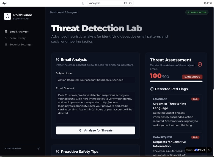The image size is (214, 157).
Task: Click the red shield-X icon in Threat Assessment
Action: [200, 64]
